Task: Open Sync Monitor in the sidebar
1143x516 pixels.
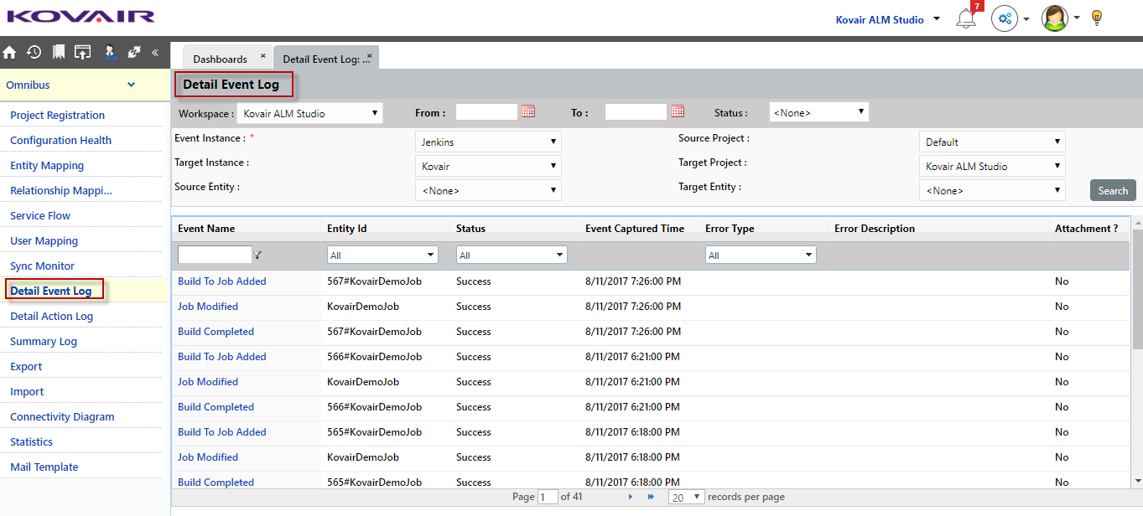Action: pyautogui.click(x=42, y=266)
